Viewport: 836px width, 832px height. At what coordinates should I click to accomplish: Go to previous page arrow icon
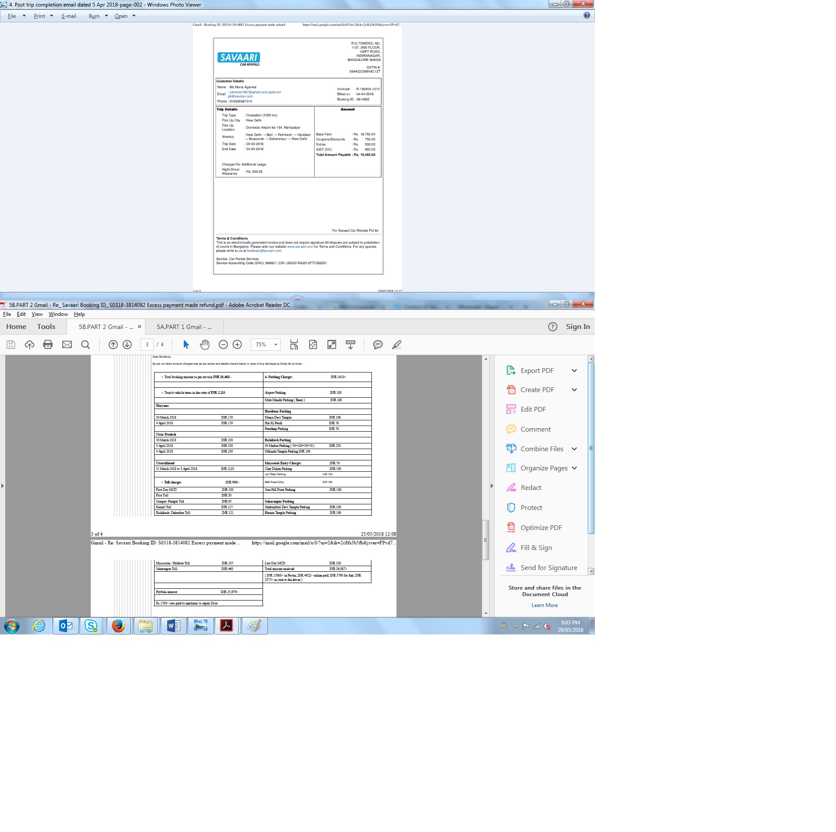coord(113,345)
